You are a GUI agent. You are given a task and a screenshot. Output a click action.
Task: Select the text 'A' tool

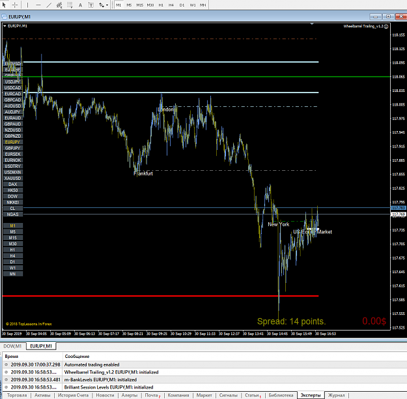[x=80, y=5]
